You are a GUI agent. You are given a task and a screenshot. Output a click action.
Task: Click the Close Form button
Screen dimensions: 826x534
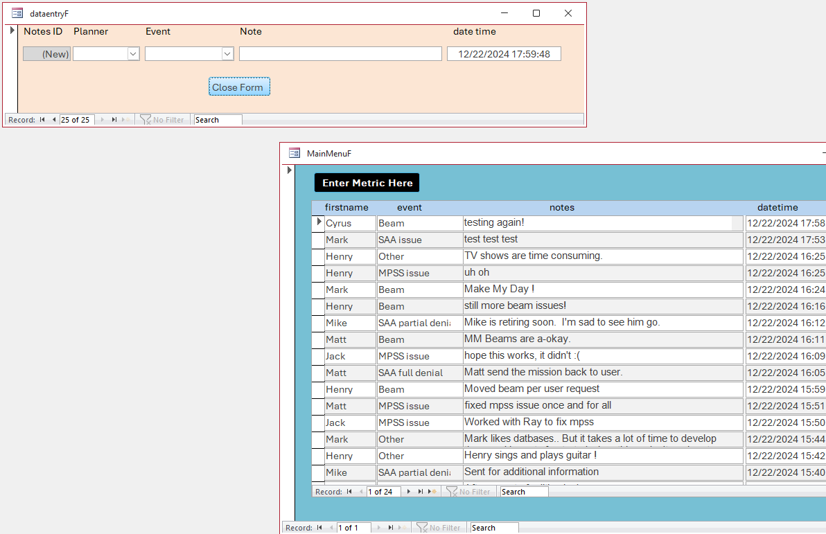click(239, 87)
